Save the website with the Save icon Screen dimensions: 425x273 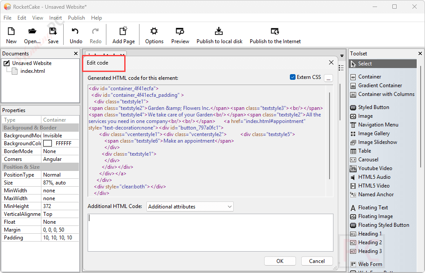(x=53, y=35)
